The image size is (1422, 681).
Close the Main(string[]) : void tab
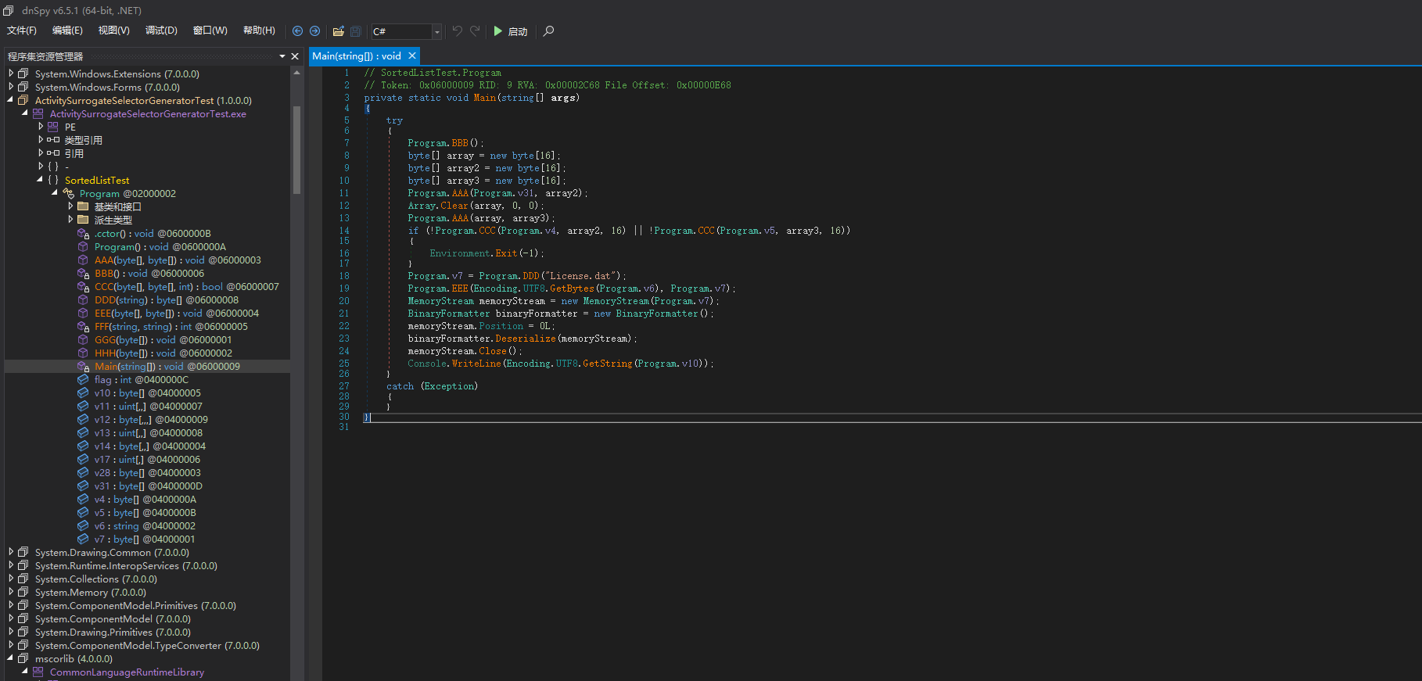coord(412,56)
